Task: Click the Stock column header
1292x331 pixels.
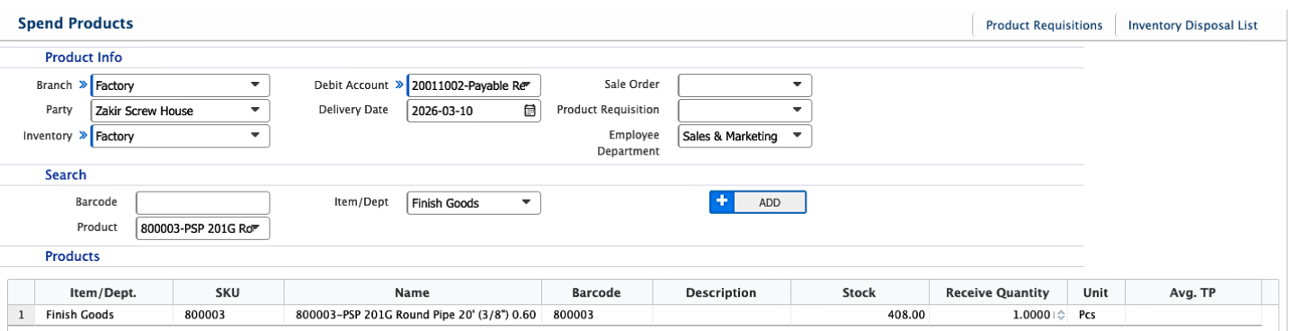Action: (x=859, y=292)
